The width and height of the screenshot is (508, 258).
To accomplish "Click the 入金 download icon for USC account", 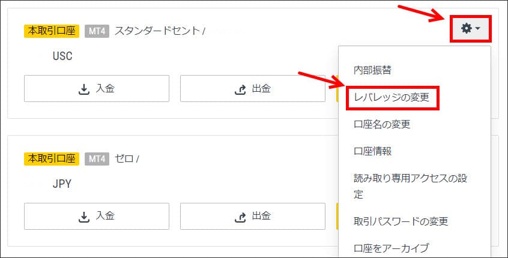I will 83,89.
